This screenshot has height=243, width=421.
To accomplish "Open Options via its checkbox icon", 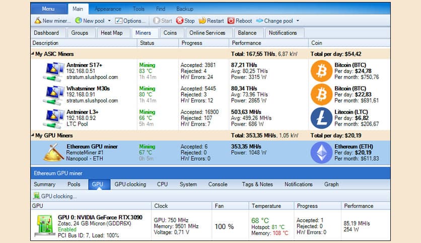I will (118, 21).
